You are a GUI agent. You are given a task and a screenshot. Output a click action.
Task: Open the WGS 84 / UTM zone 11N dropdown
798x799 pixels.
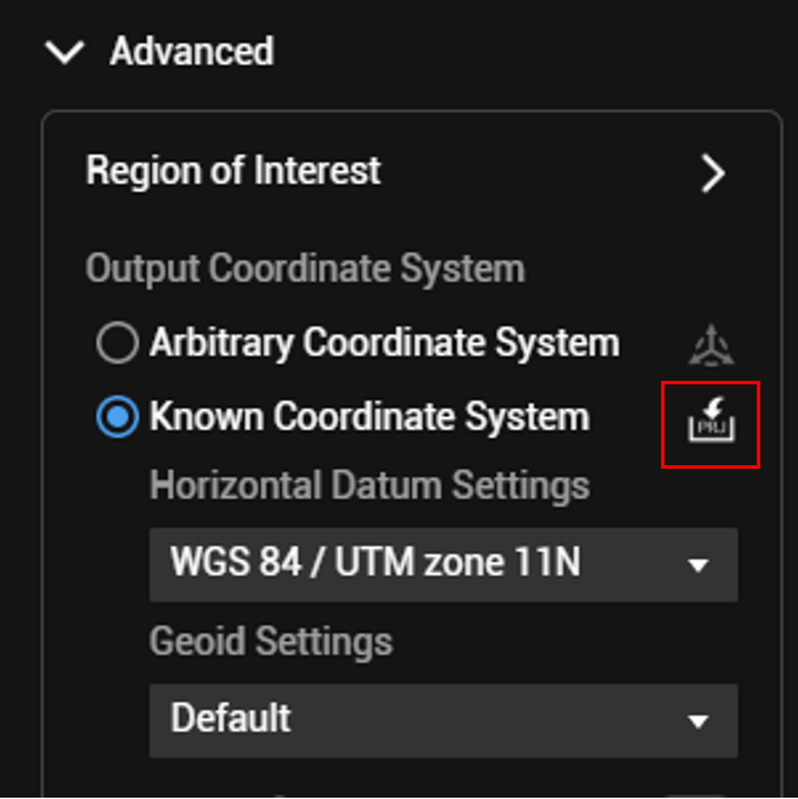click(443, 563)
